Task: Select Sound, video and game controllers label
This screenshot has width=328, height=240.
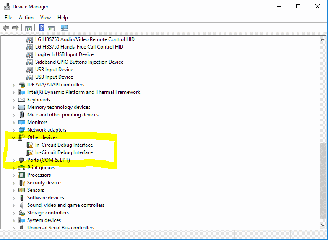Action: click(66, 205)
